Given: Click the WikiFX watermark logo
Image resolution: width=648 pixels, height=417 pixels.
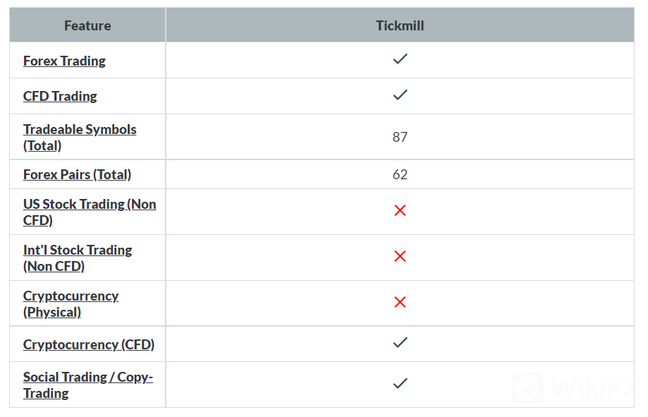Looking at the screenshot, I should tap(573, 387).
